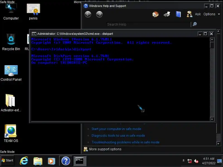Open the cmd window system menu icon

pos(34,34)
